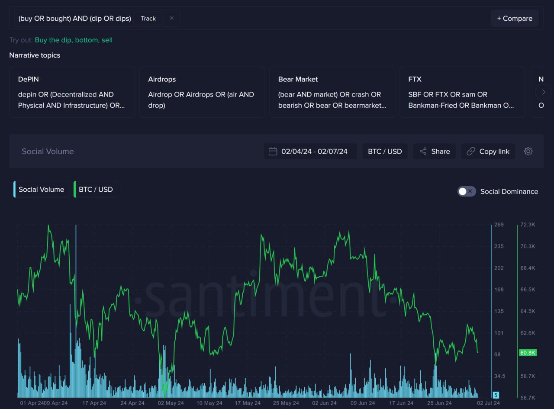
Task: Try out the Buy the dip suggestion
Action: coord(53,40)
